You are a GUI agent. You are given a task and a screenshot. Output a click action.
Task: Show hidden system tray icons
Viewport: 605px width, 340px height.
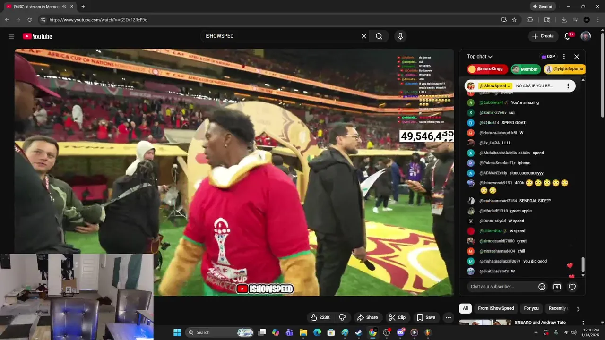(x=536, y=332)
